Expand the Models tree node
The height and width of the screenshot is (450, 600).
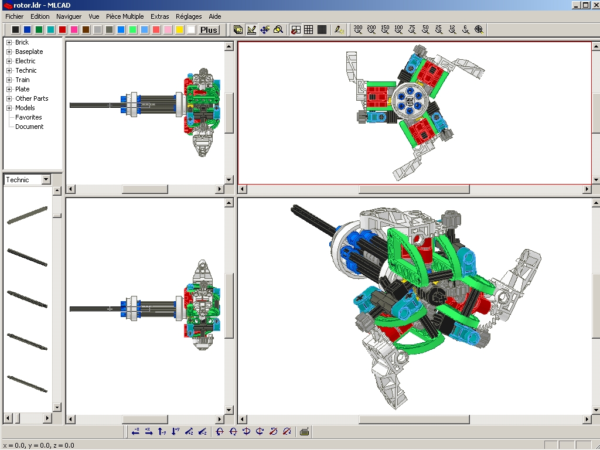click(x=9, y=108)
